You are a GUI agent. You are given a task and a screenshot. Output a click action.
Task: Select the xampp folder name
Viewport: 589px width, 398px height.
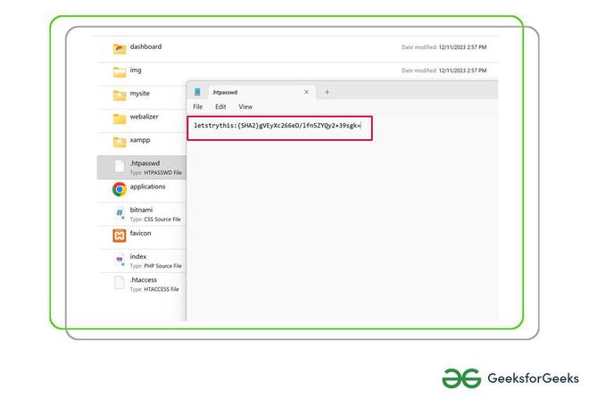coord(140,140)
